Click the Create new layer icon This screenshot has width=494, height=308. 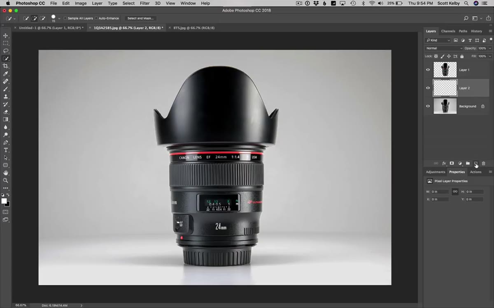click(x=475, y=163)
